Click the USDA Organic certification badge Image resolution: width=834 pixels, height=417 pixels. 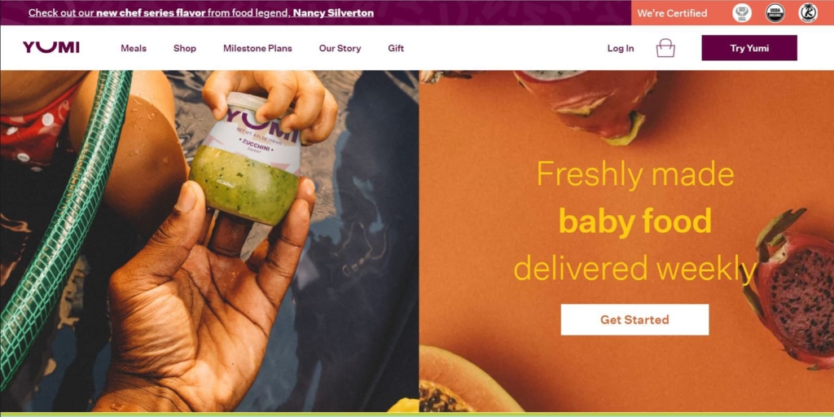point(775,13)
